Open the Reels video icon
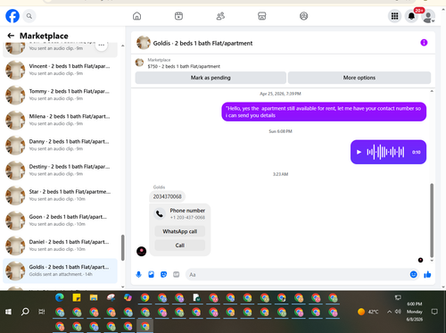Viewport: 446px width, 333px height. click(x=178, y=16)
